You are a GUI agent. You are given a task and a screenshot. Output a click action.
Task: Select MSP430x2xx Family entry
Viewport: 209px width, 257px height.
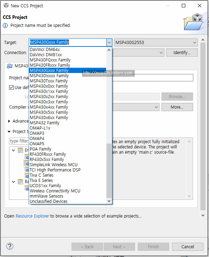67,97
